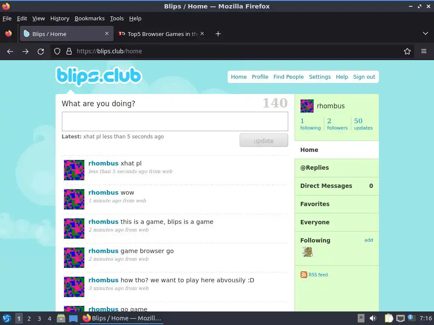Screen dimensions: 434x325
Task: Click rhombus name on 'how tho?' post
Action: click(103, 280)
